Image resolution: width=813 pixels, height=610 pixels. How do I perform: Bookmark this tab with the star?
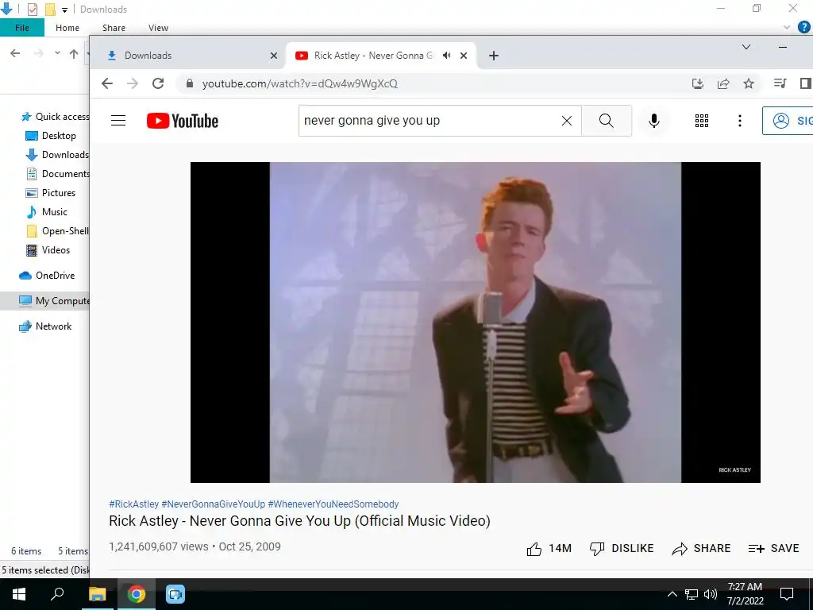[749, 83]
